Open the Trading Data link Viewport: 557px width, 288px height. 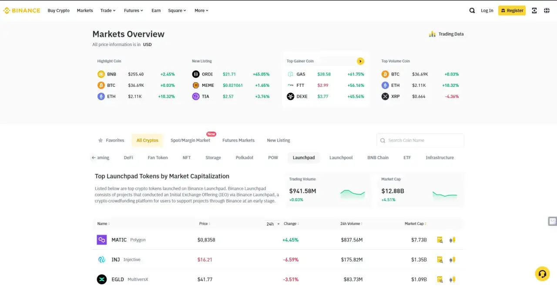click(x=446, y=34)
